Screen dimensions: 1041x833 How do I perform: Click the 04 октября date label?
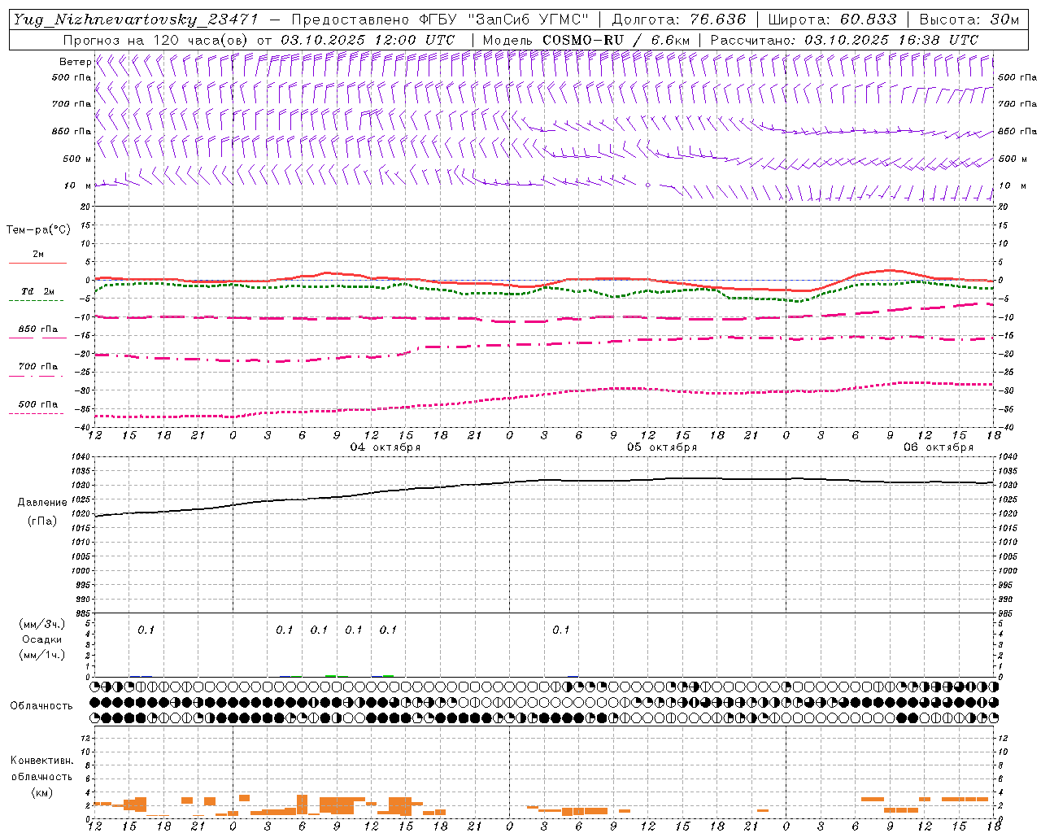(x=385, y=447)
